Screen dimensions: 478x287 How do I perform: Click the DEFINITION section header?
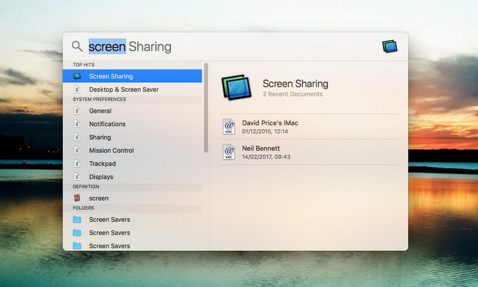point(86,187)
